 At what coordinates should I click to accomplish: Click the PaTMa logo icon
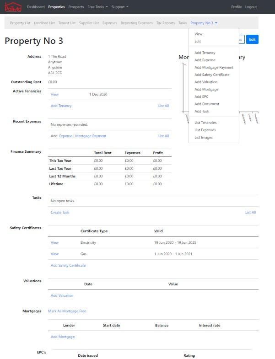[x=13, y=7]
